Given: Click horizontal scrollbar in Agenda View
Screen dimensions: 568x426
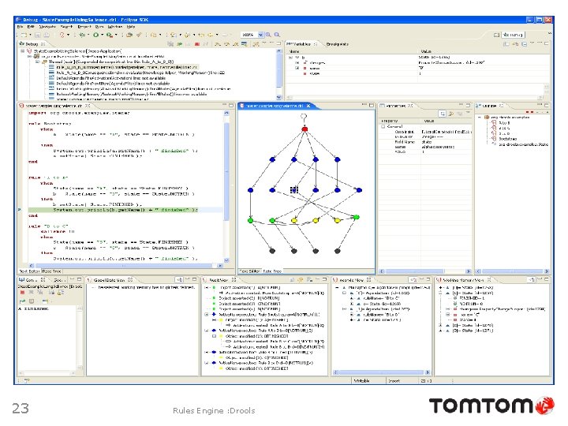Looking at the screenshot, I should point(381,372).
